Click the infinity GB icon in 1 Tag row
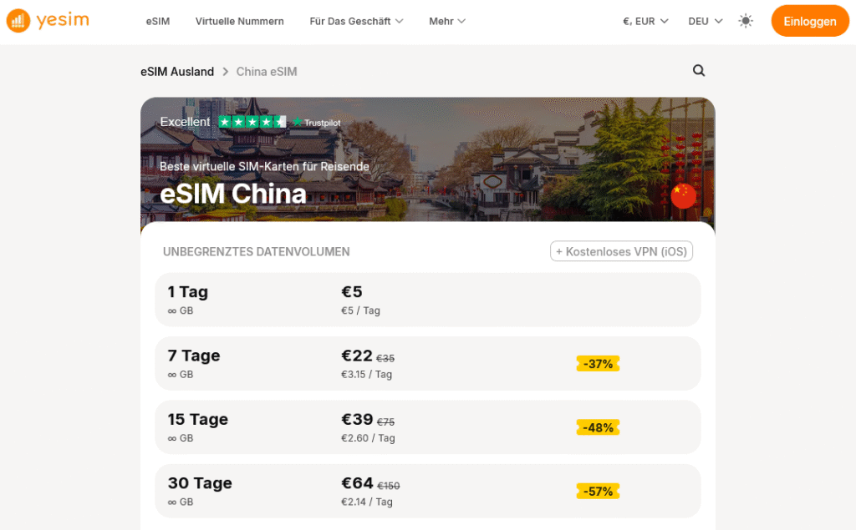The width and height of the screenshot is (856, 530). pyautogui.click(x=171, y=310)
